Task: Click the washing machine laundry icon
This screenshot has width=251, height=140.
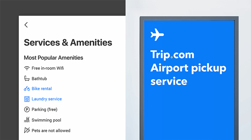Action: coord(27,99)
